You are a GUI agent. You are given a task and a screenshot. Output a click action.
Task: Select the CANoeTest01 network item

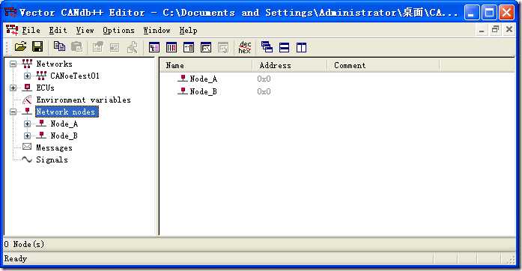tap(75, 76)
